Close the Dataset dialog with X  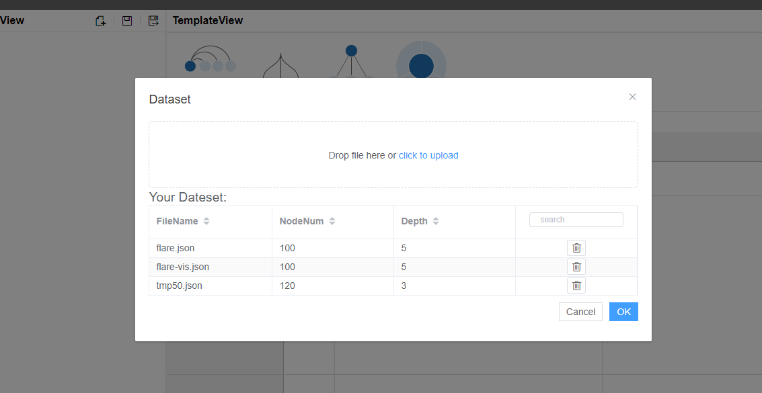point(632,97)
